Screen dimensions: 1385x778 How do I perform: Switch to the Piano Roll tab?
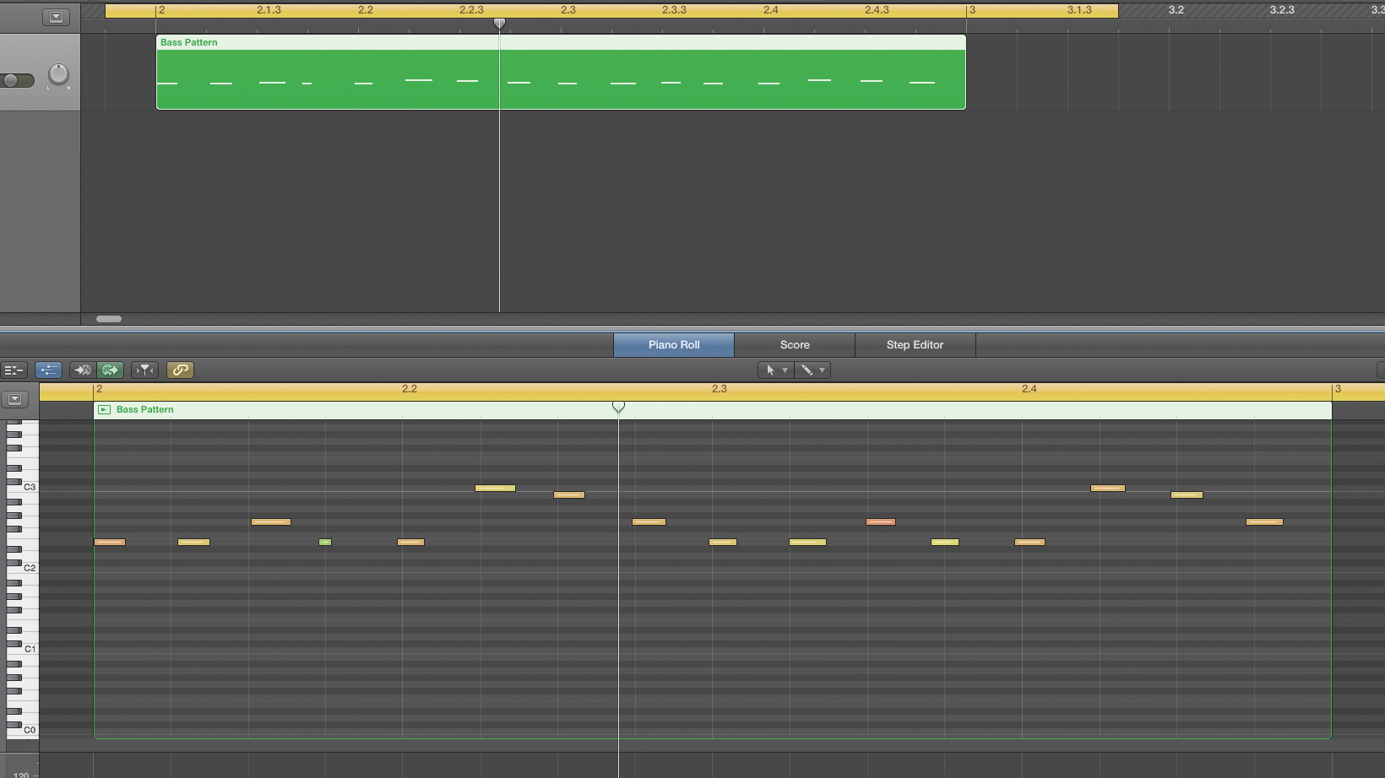674,344
